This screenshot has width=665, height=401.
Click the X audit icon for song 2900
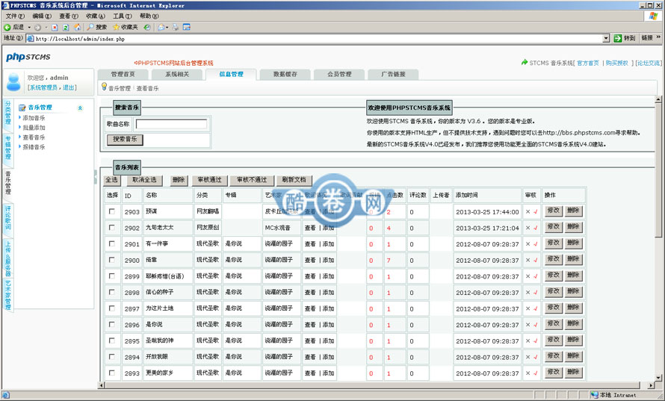pyautogui.click(x=528, y=261)
